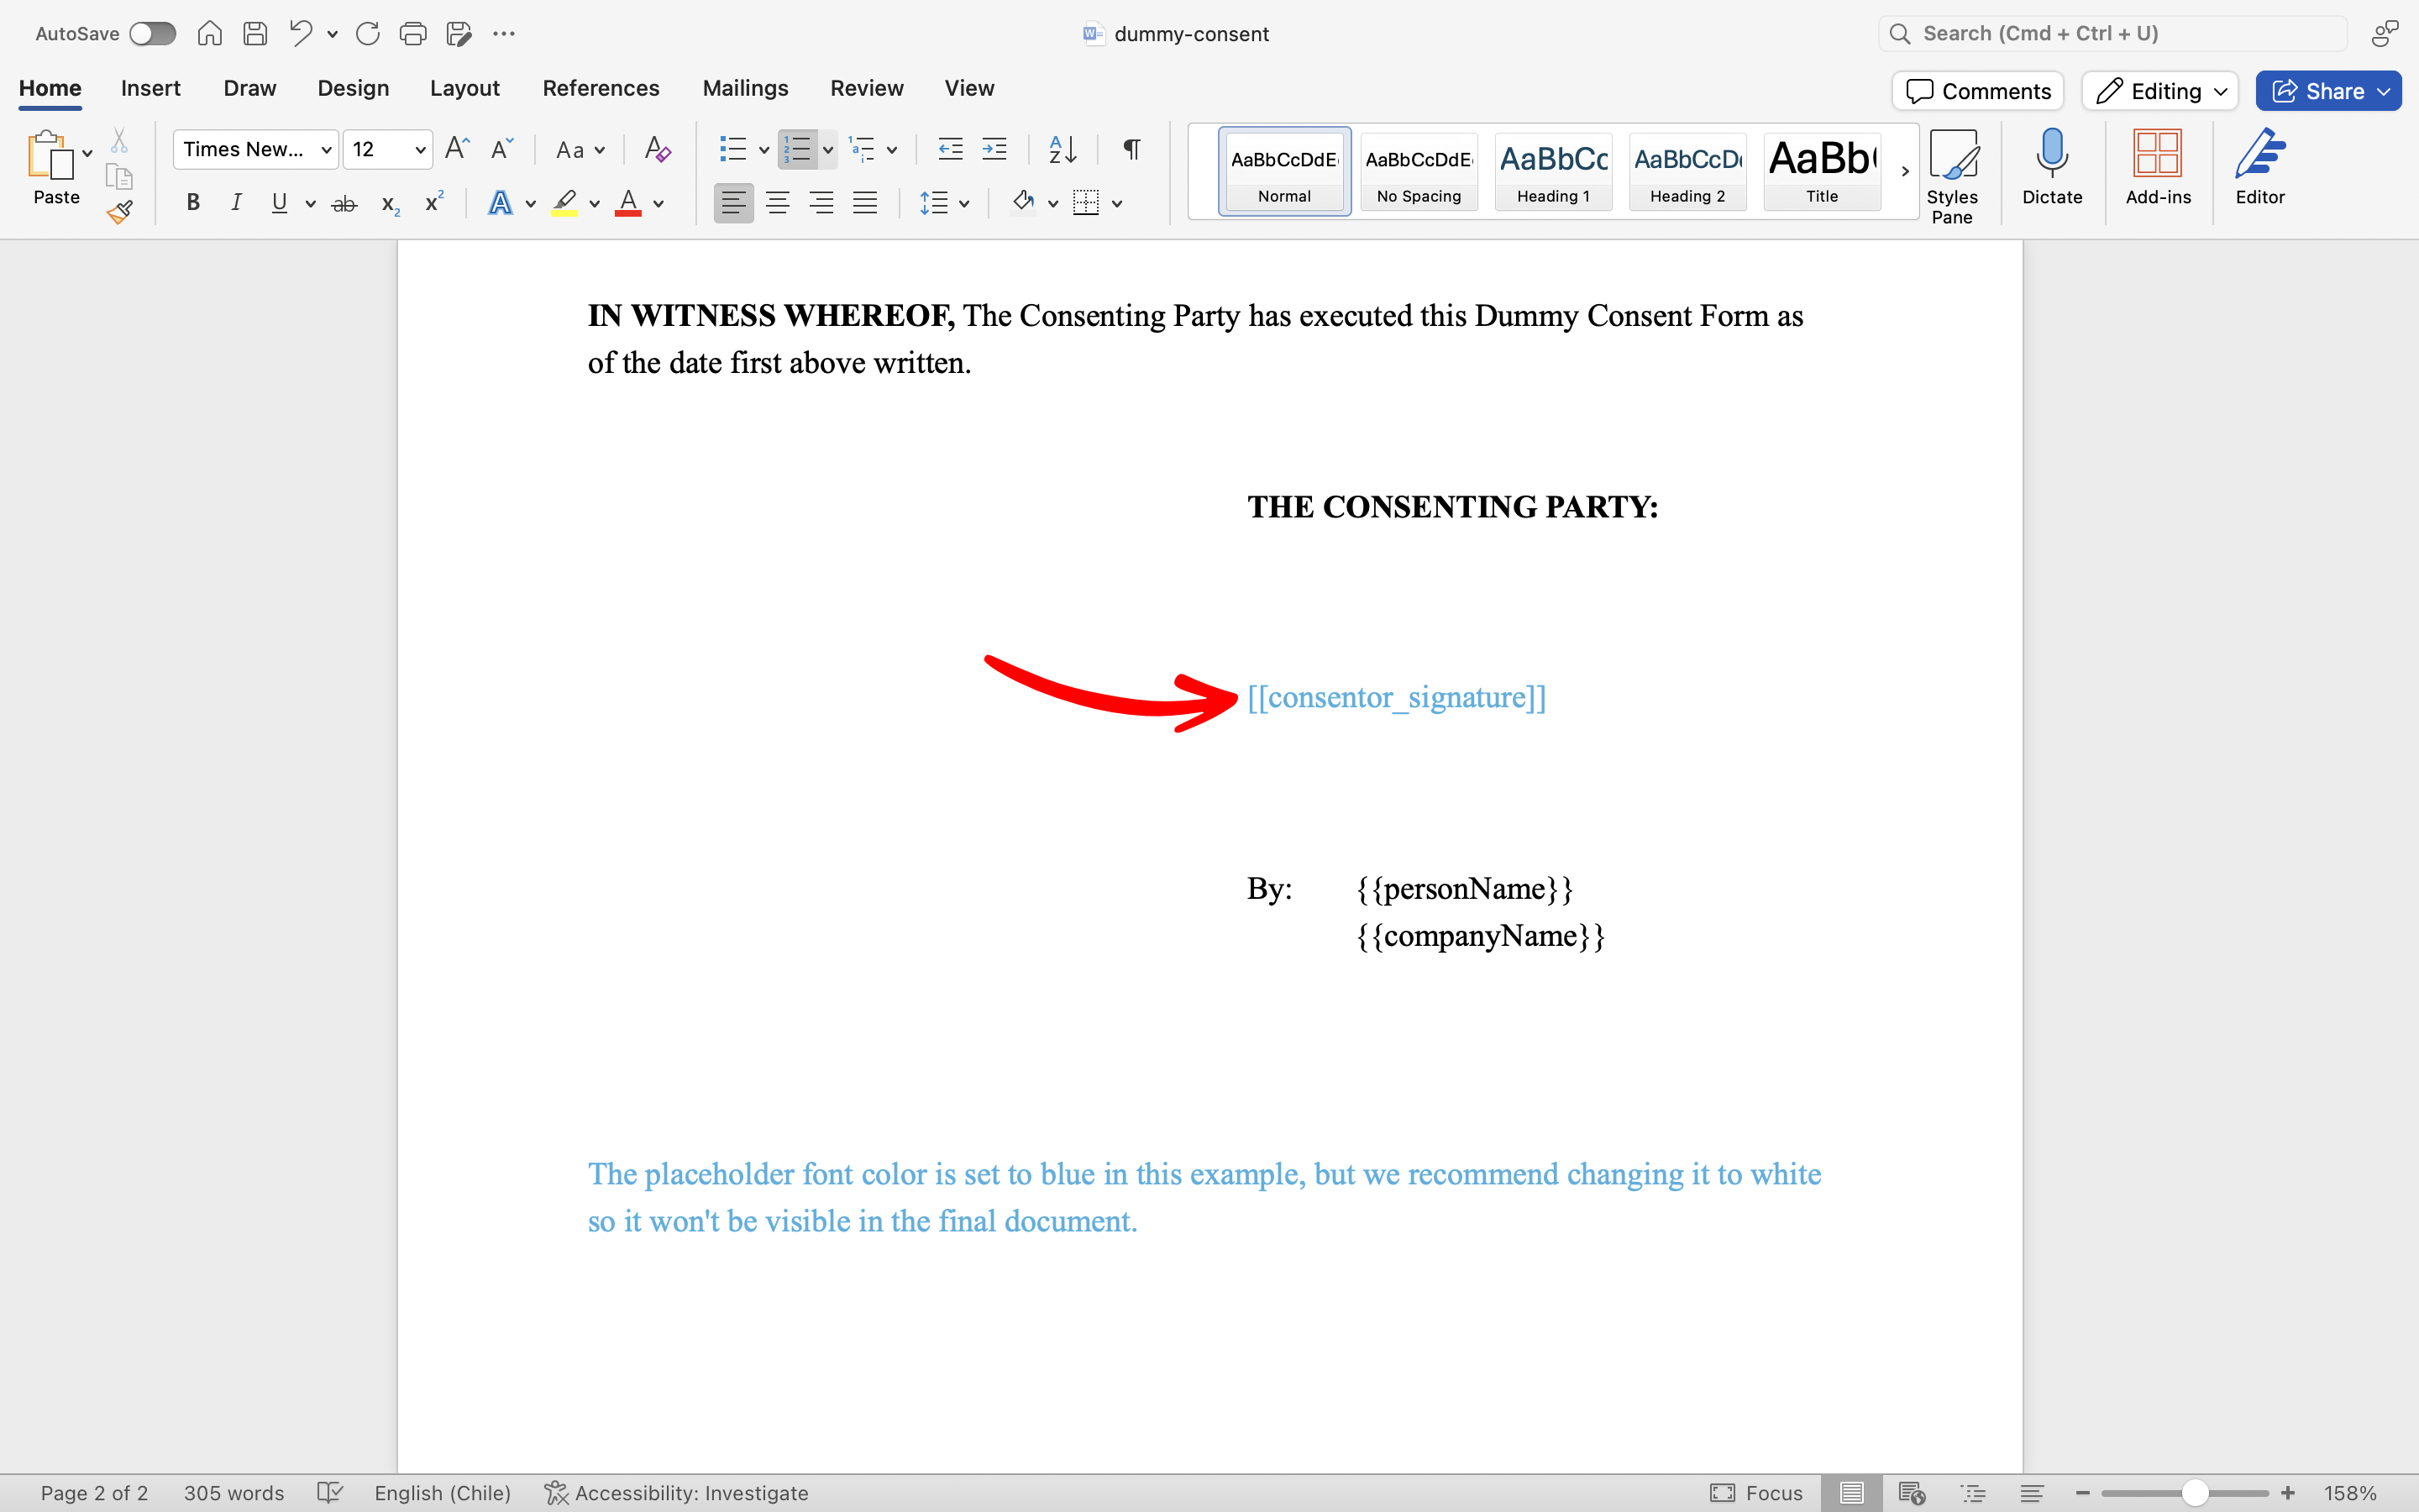Click the Comments button
This screenshot has height=1512, width=2419.
[1977, 91]
